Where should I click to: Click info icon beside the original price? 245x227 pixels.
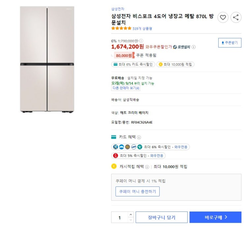(x=141, y=41)
